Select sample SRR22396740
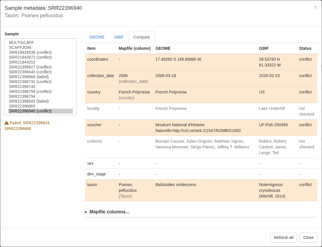The width and height of the screenshot is (322, 247). pyautogui.click(x=41, y=87)
